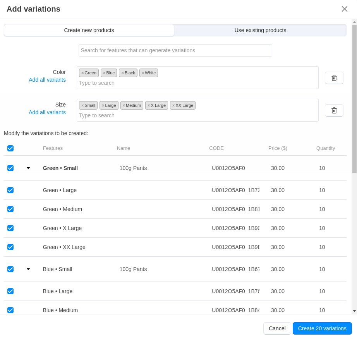Remove the Green color tag
This screenshot has width=357, height=340.
82,73
